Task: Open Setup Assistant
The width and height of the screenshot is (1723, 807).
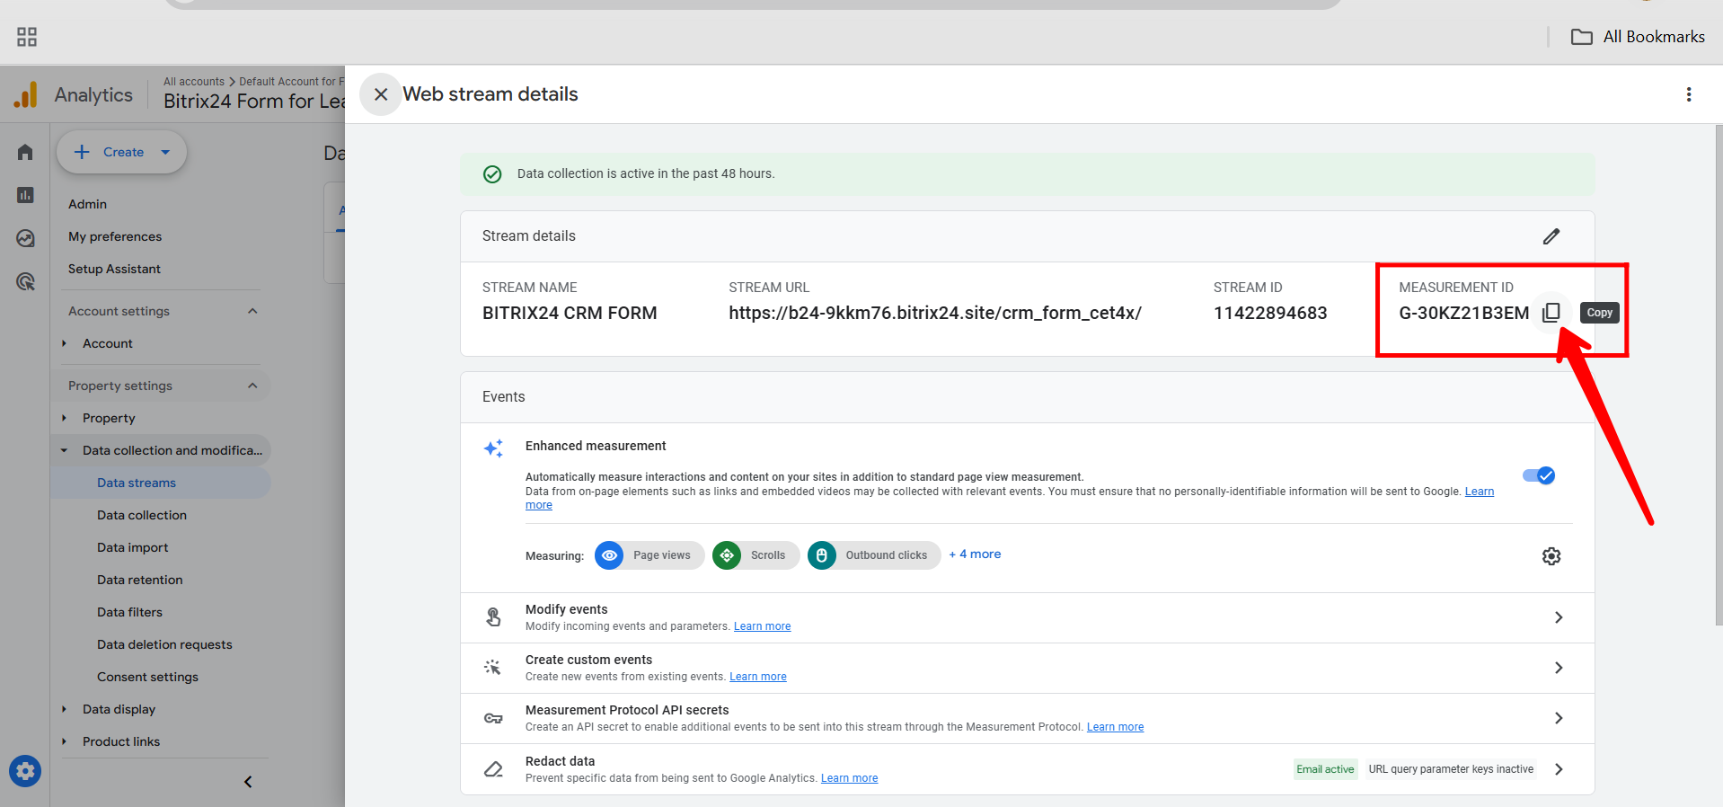Action: [x=114, y=269]
